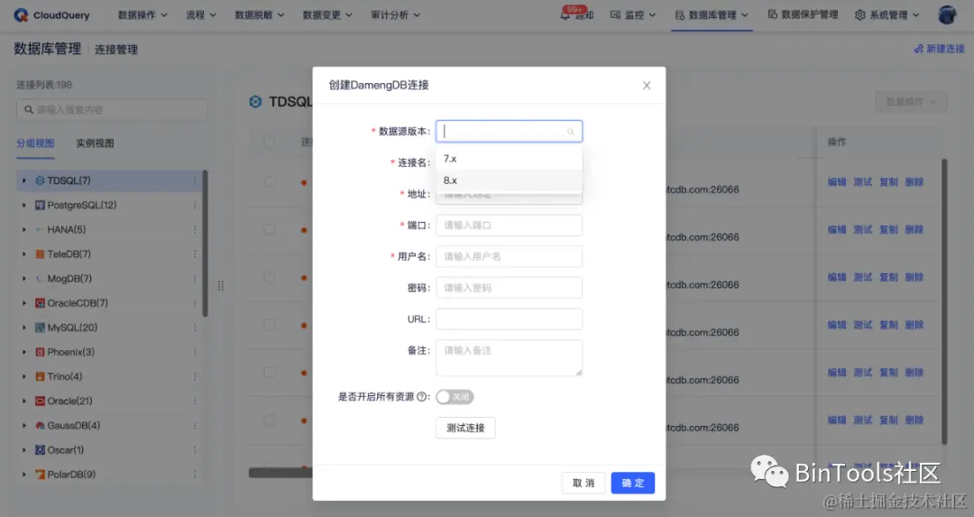Click 删除 link in second table row

[914, 229]
